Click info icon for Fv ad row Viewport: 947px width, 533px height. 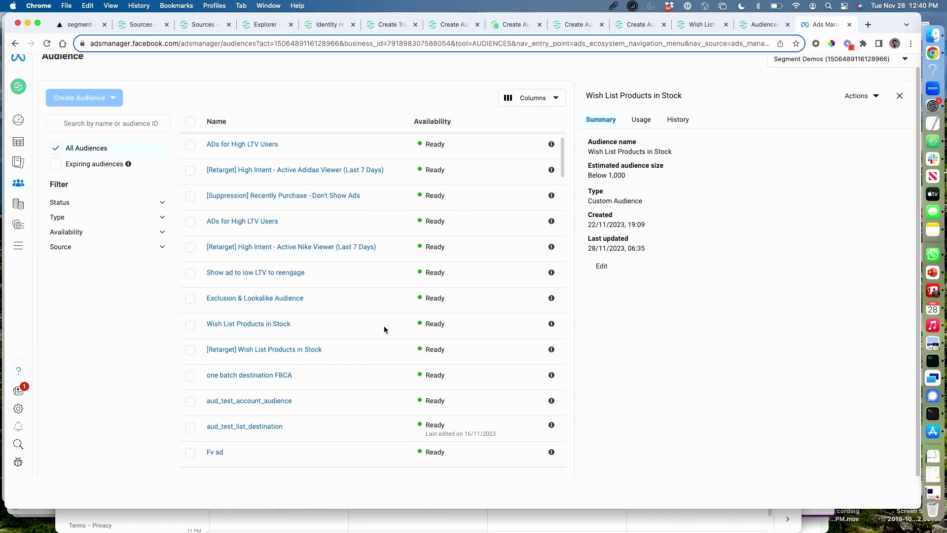tap(551, 452)
